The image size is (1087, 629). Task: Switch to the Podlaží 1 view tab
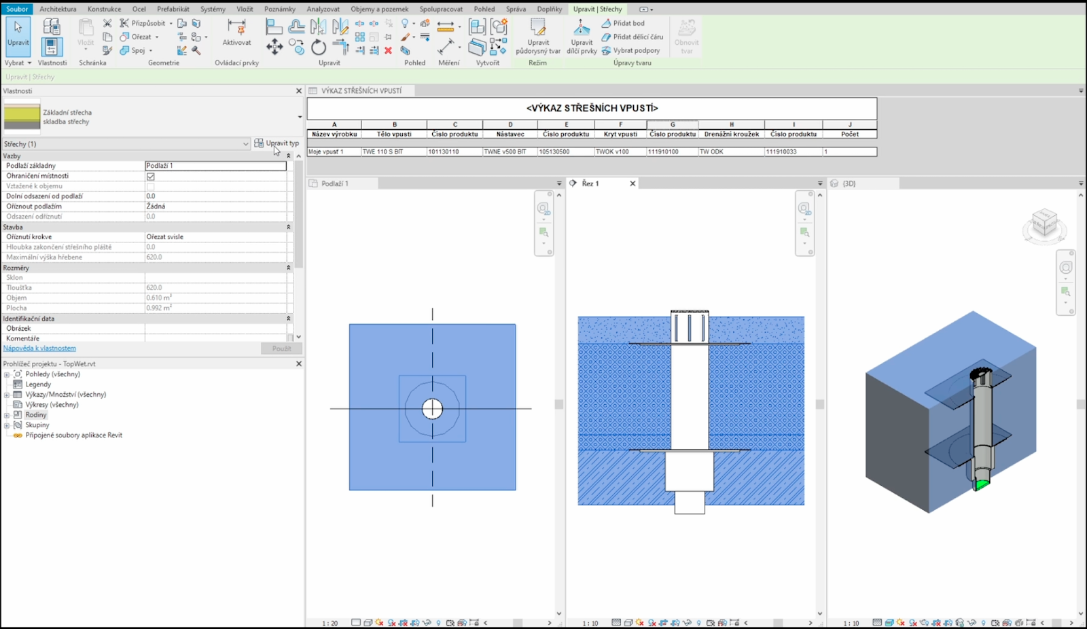click(334, 183)
